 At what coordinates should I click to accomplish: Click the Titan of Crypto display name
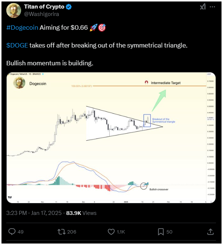tap(44, 7)
